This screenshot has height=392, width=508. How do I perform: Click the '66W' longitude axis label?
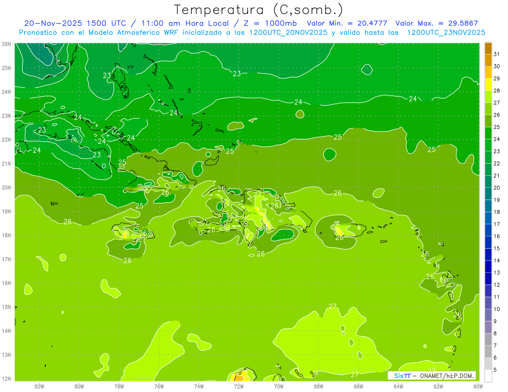pyautogui.click(x=359, y=386)
